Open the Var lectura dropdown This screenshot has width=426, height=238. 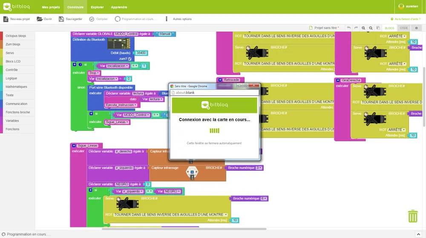click(x=156, y=99)
